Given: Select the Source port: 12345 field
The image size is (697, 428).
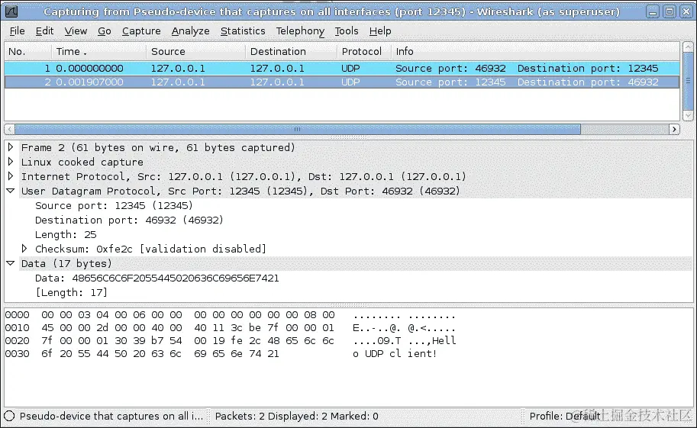Looking at the screenshot, I should 114,205.
